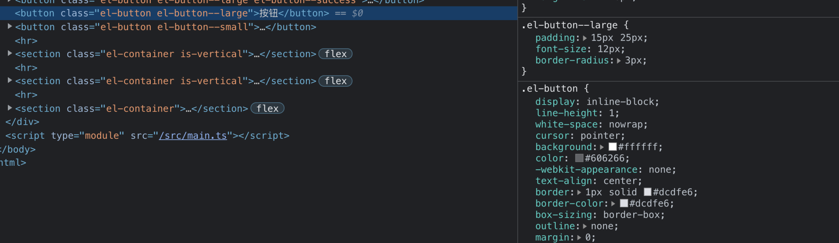Image resolution: width=839 pixels, height=243 pixels.
Task: Expand the background shorthand property arrow
Action: 602,147
